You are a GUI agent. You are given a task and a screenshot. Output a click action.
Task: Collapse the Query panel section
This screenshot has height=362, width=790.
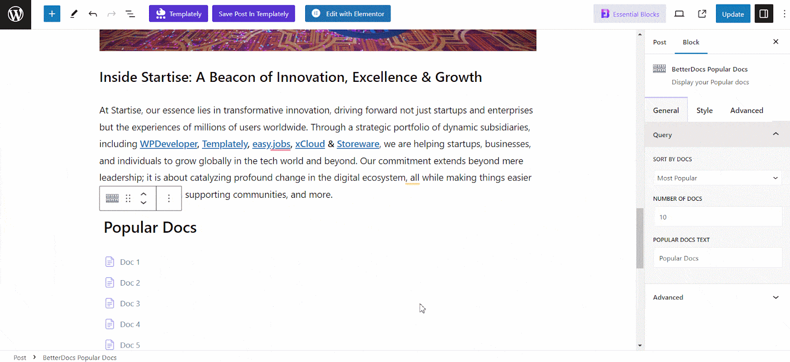pos(776,135)
